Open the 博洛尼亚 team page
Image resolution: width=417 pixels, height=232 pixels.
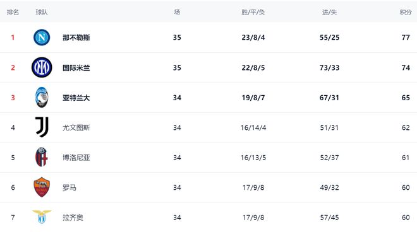[x=76, y=158]
